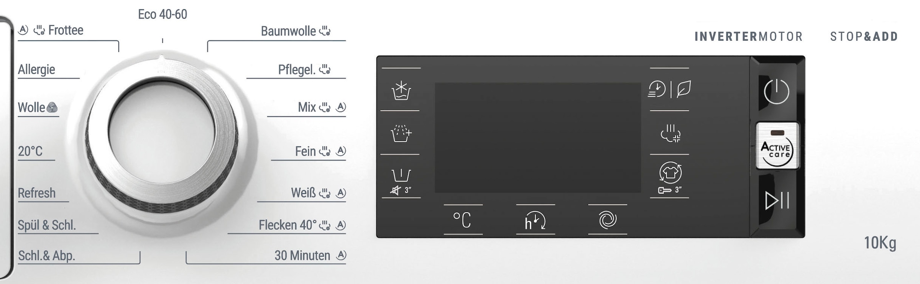The height and width of the screenshot is (284, 920).
Task: Select the Allergie program label
Action: [x=36, y=70]
